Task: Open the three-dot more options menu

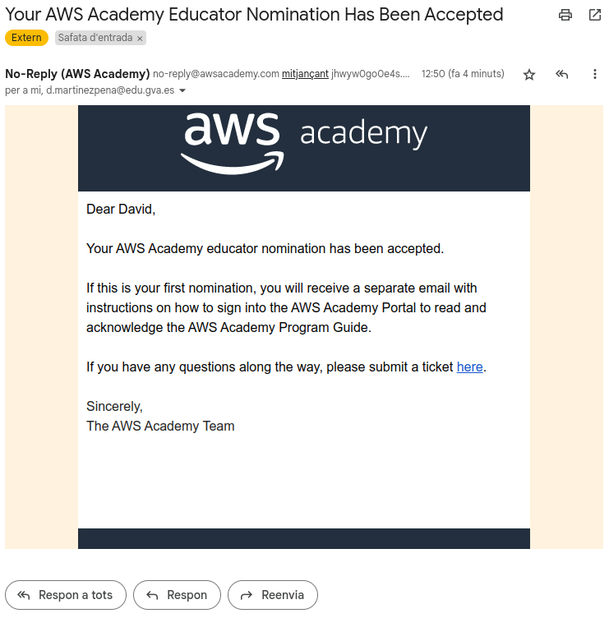Action: point(595,74)
